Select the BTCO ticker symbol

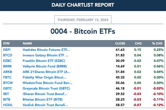8,55
